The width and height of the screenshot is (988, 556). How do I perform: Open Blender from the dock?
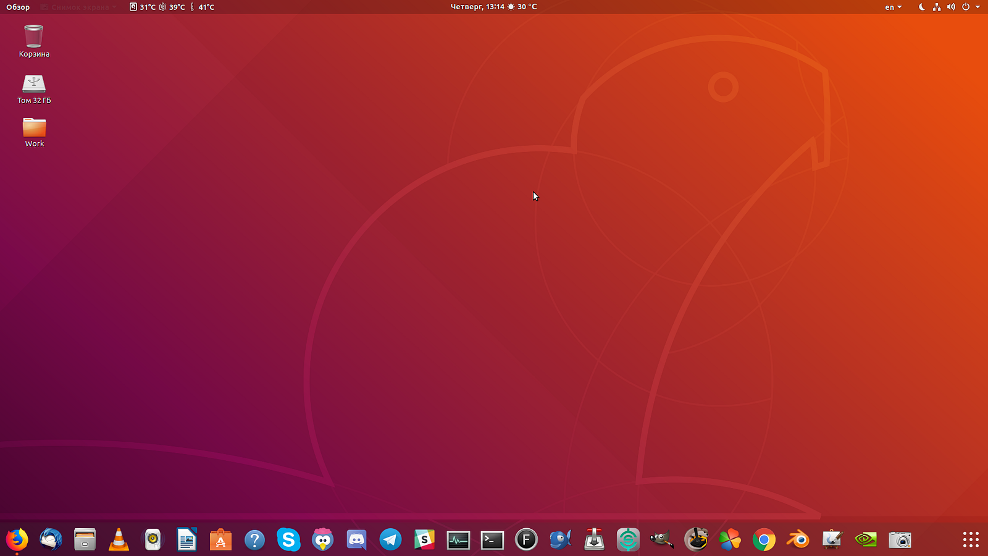click(798, 540)
